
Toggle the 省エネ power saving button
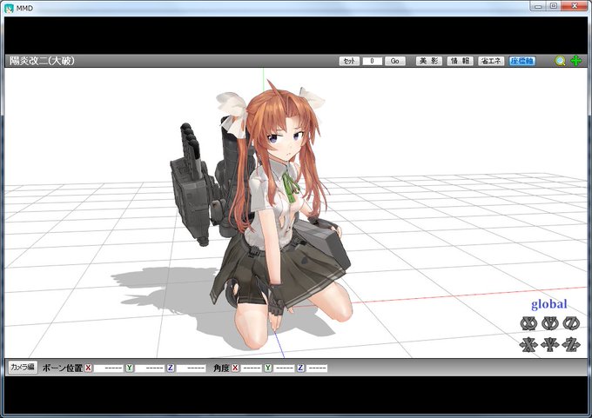click(x=491, y=61)
